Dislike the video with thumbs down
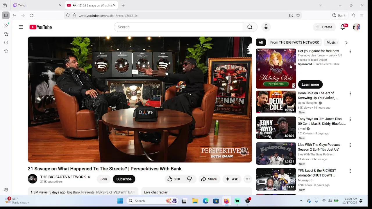The width and height of the screenshot is (372, 209). 190,179
